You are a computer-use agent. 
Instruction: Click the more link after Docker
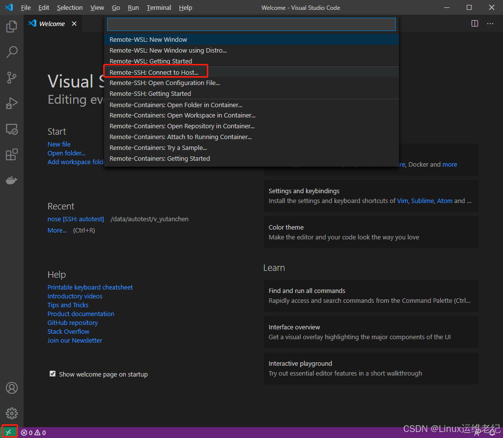(450, 164)
